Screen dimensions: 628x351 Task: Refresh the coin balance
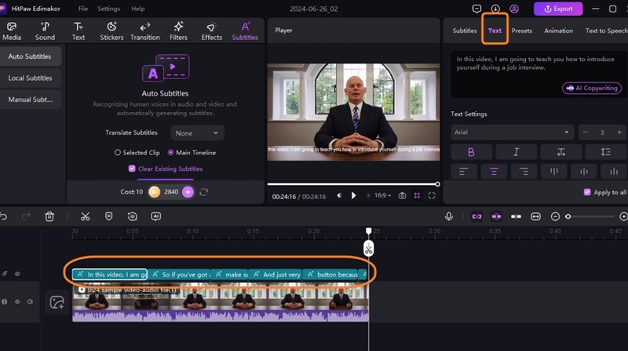(x=203, y=192)
